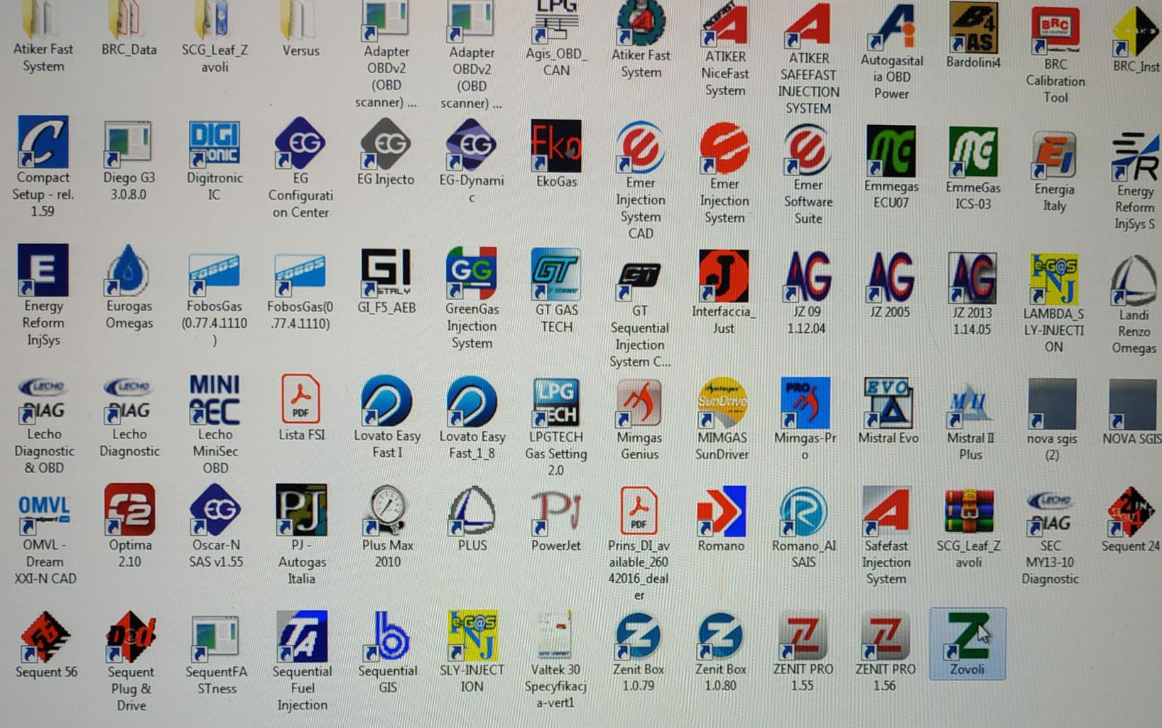This screenshot has height=728, width=1162.
Task: Launch the Energia Italy shortcut
Action: pos(1054,172)
